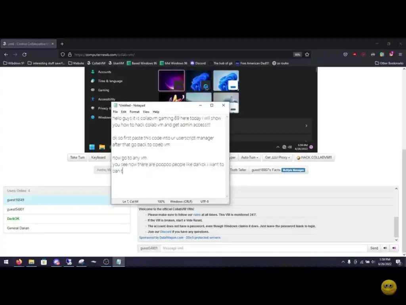Open The hub of git bookmark

point(221,63)
